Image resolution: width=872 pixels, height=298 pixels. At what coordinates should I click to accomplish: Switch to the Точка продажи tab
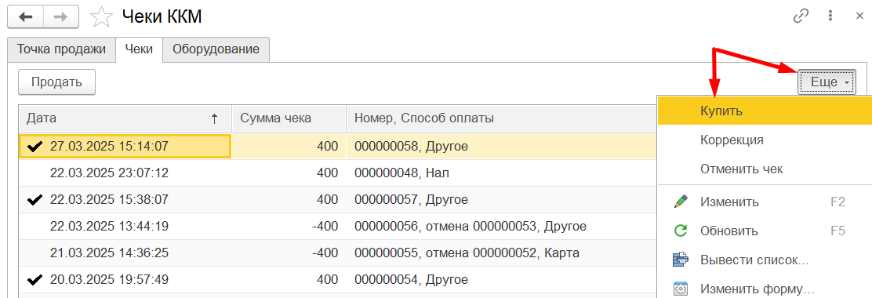tap(61, 49)
